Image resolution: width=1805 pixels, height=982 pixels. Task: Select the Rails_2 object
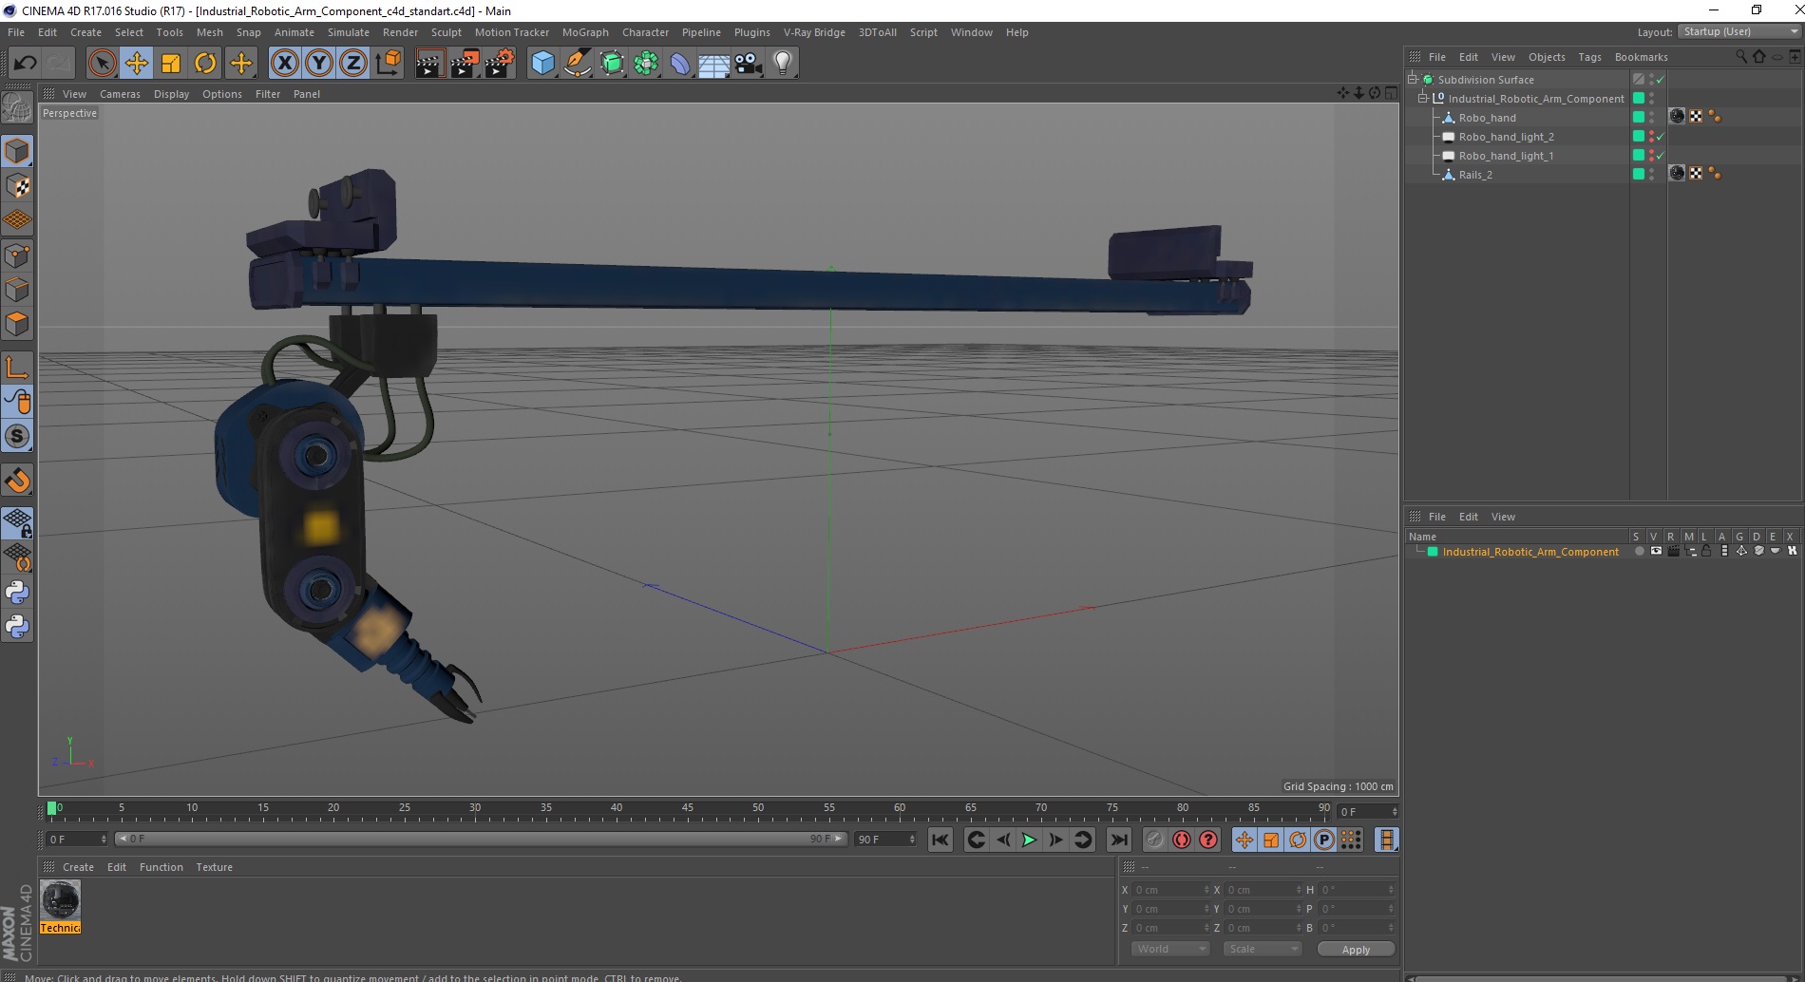[1475, 175]
